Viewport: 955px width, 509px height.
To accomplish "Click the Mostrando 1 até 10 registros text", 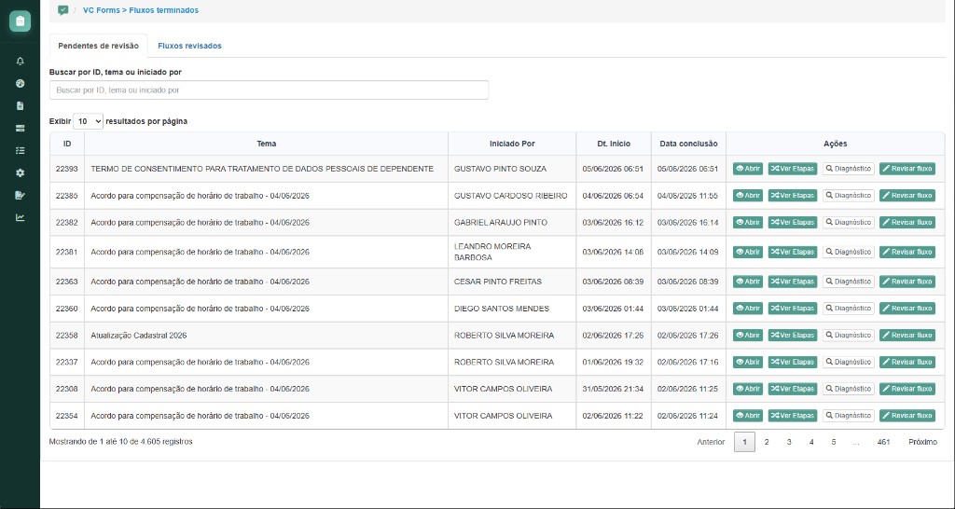I will pyautogui.click(x=120, y=442).
